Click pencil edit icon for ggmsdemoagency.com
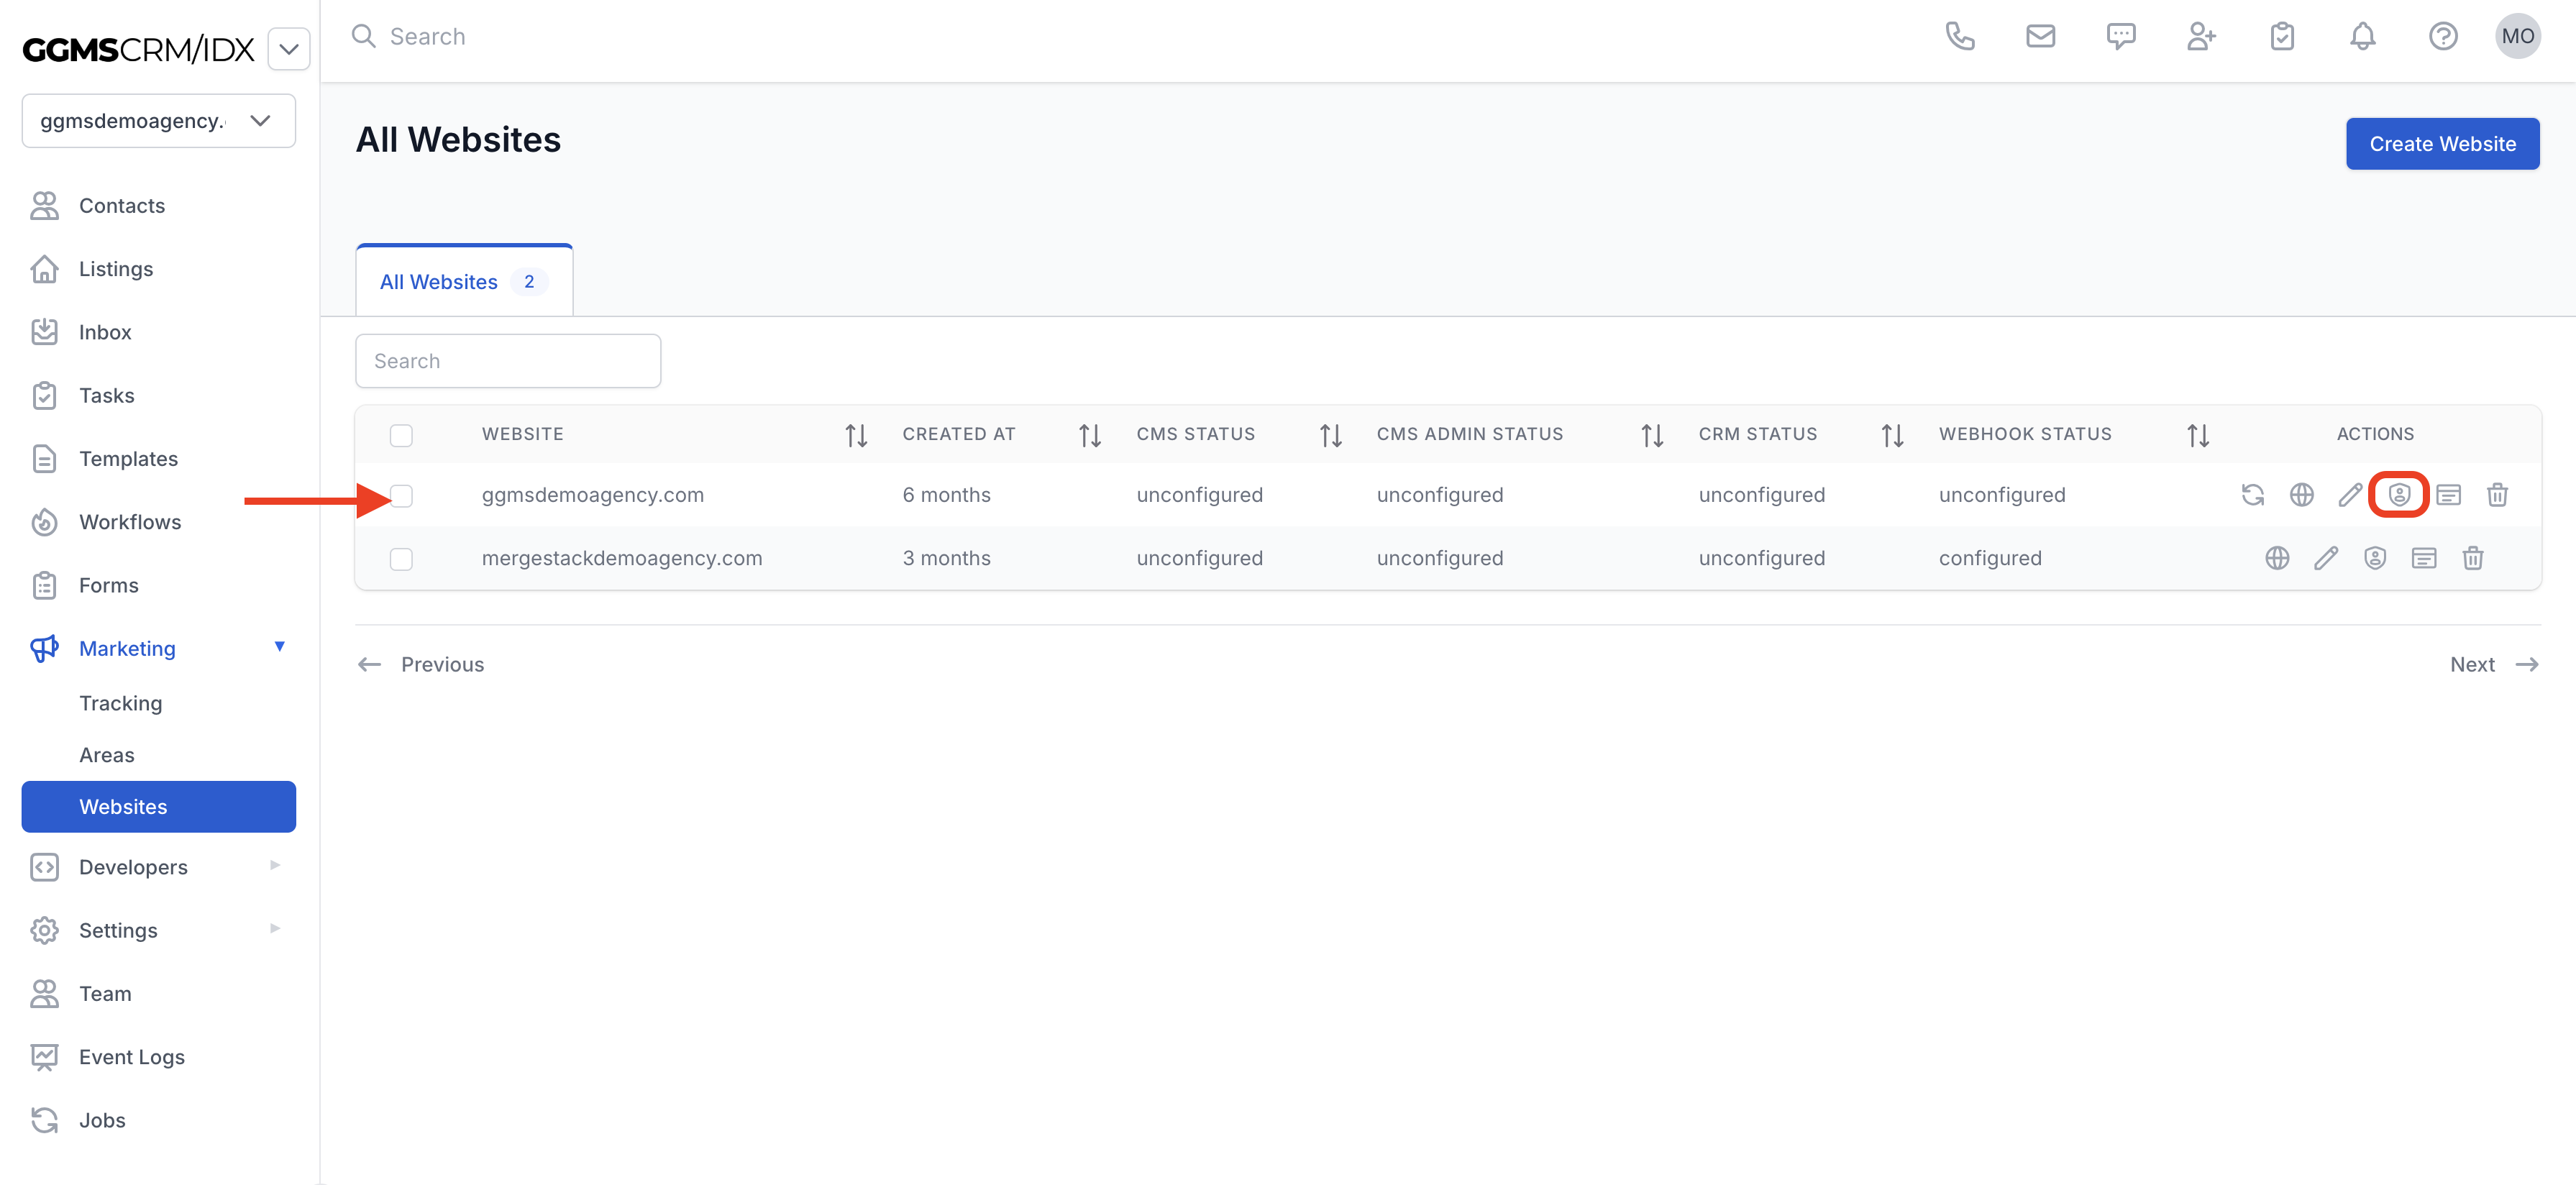The height and width of the screenshot is (1185, 2576). [2350, 495]
